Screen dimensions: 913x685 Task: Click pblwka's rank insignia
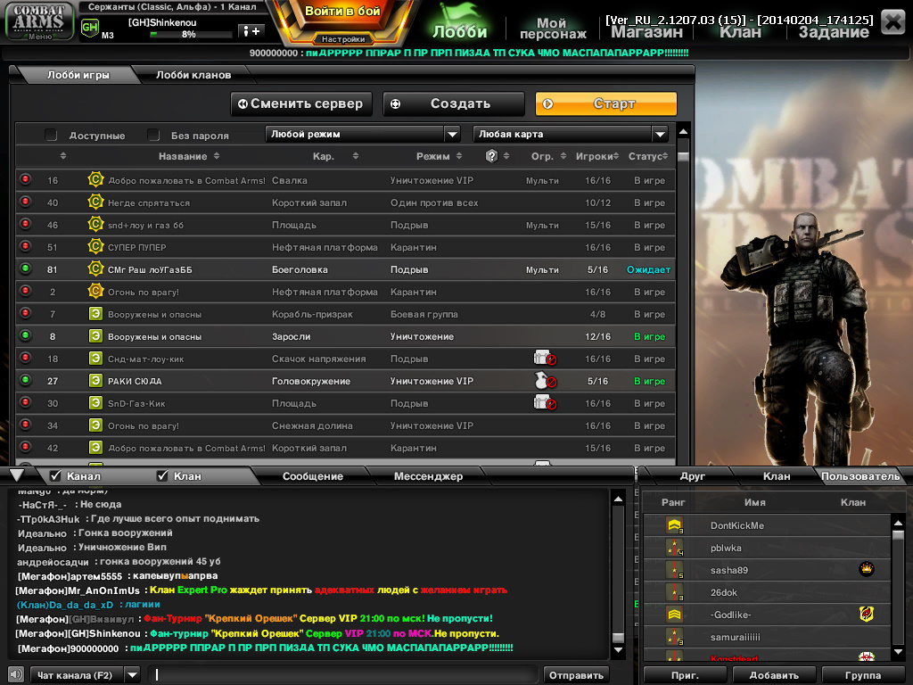tap(674, 548)
